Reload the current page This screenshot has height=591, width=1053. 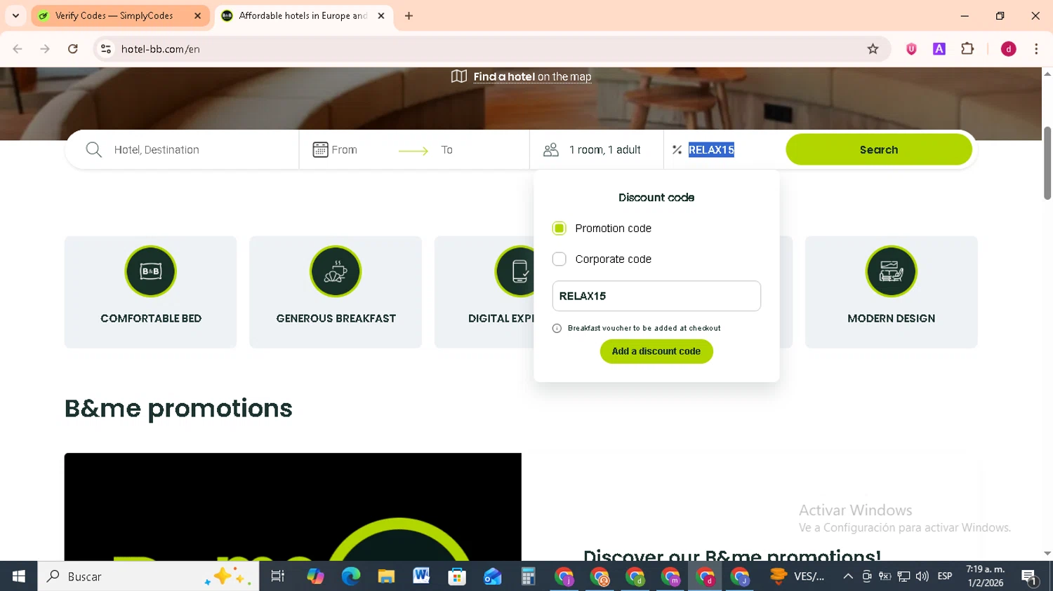coord(73,49)
